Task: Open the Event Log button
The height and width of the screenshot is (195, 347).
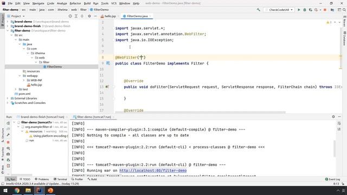Action: 332,179
